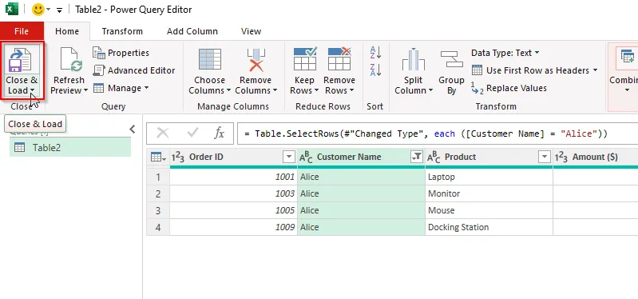Click the Combine icon
The height and width of the screenshot is (299, 638).
(x=627, y=56)
